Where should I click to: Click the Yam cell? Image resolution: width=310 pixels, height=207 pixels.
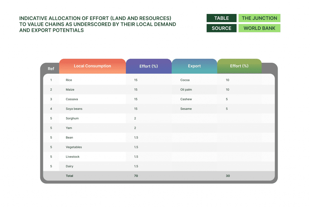tap(69, 128)
